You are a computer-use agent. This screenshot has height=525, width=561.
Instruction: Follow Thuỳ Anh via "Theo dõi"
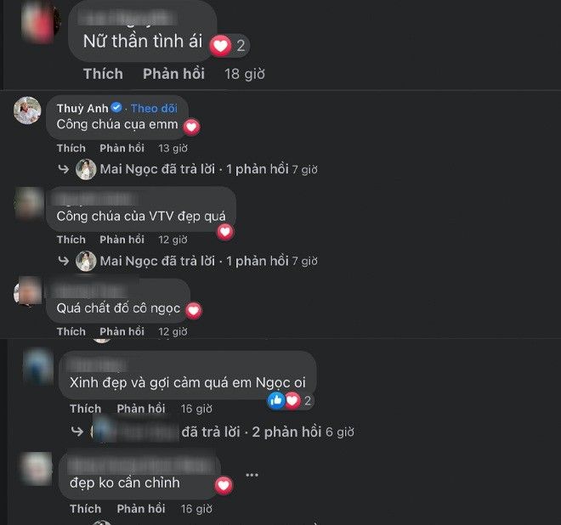coord(154,109)
